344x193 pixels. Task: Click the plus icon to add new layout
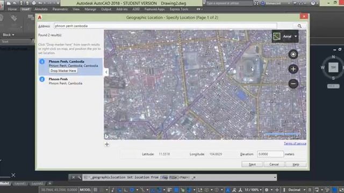tap(50, 183)
